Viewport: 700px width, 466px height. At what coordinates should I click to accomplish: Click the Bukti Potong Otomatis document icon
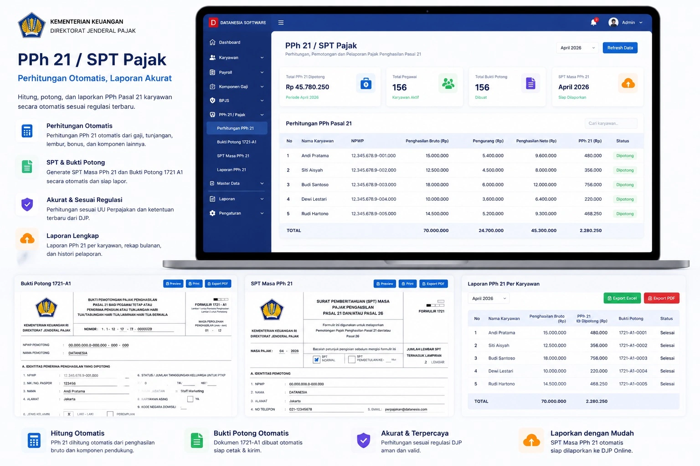coord(196,441)
